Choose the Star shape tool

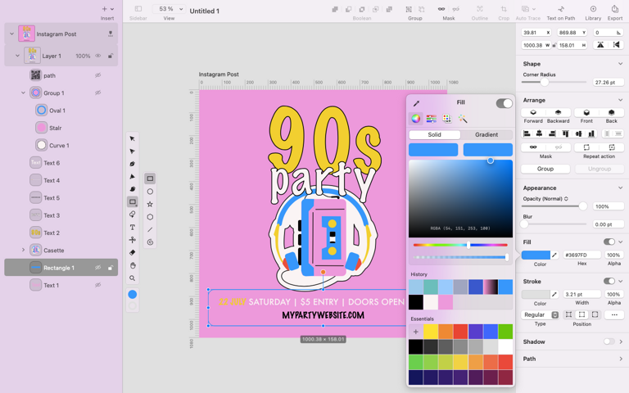click(150, 204)
